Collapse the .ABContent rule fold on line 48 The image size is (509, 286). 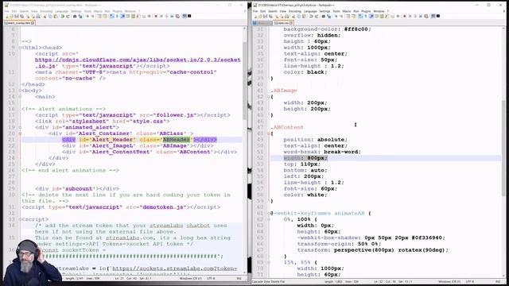click(x=269, y=133)
